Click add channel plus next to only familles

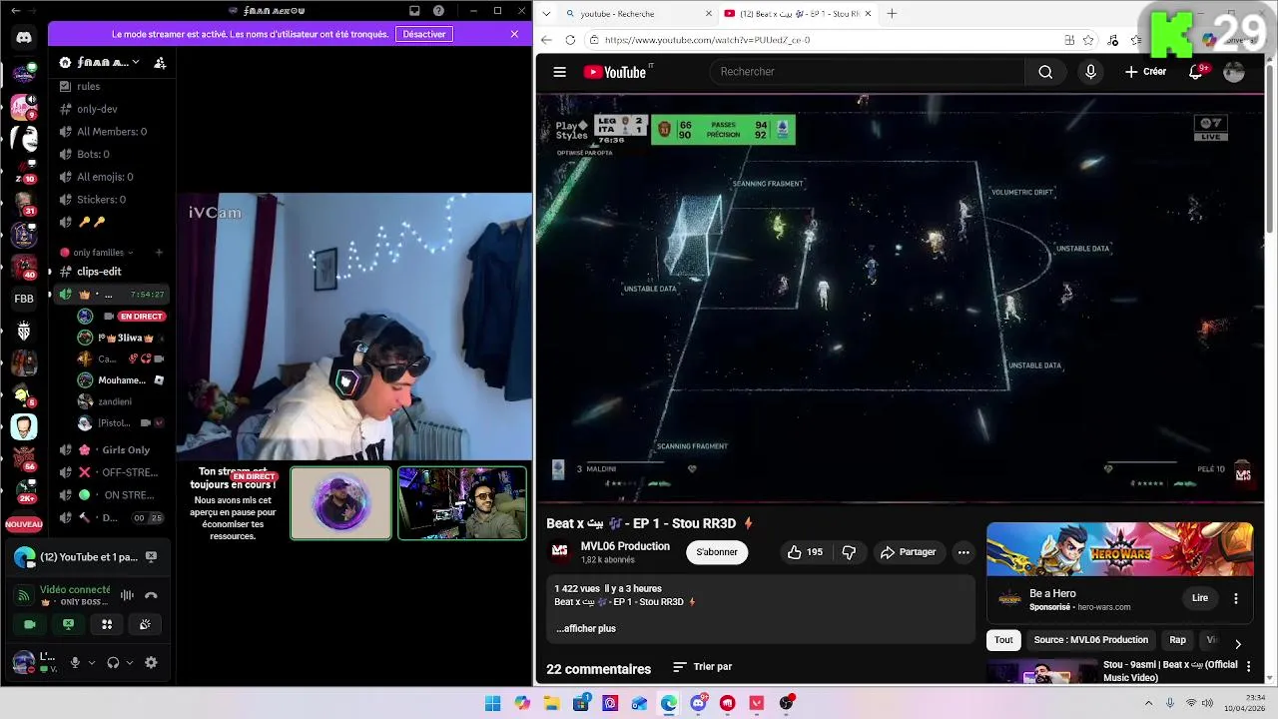pos(158,253)
